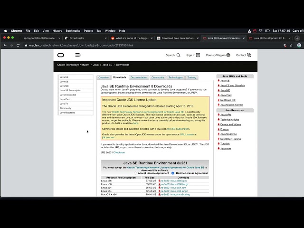Screen dimensions: 304x228
Task: Click battery icon in menu bar
Action: [x=267, y=31]
